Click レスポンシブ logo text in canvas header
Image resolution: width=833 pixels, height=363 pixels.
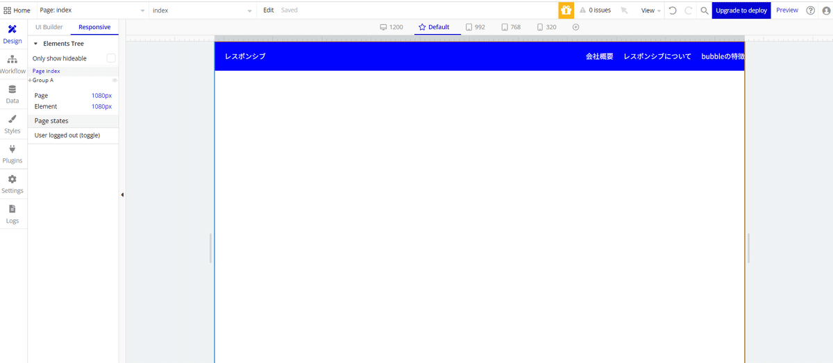pos(245,56)
